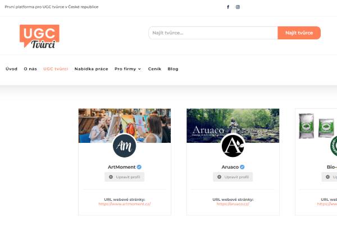Click 'URL webové stránky:' label under Aruaco

pos(233,200)
